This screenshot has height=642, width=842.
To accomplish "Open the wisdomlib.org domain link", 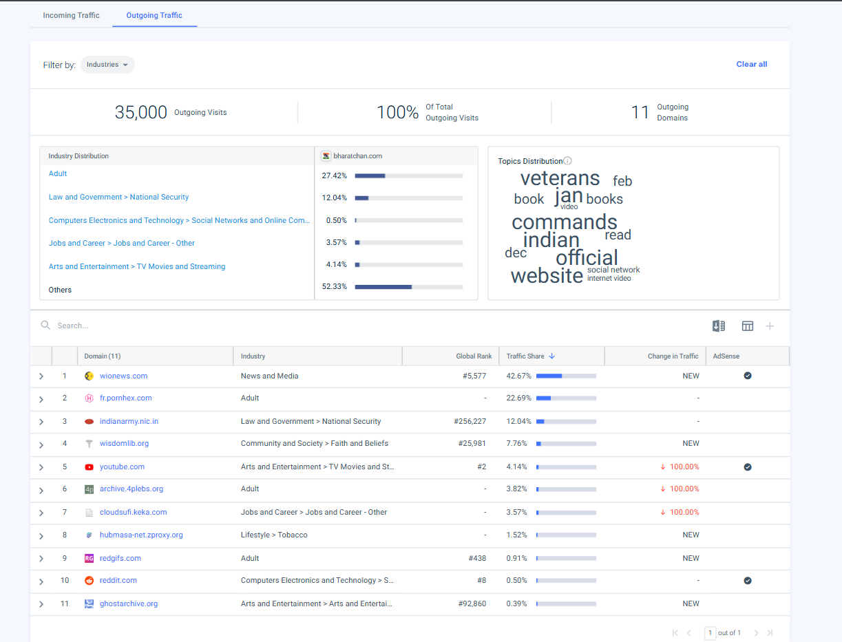I will coord(124,444).
